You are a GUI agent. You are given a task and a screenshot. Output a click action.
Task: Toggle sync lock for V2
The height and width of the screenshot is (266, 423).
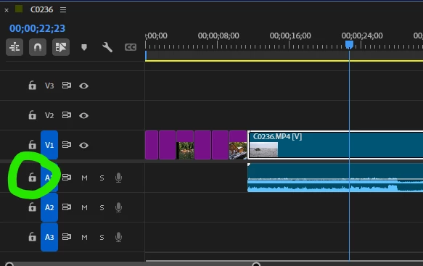(67, 115)
